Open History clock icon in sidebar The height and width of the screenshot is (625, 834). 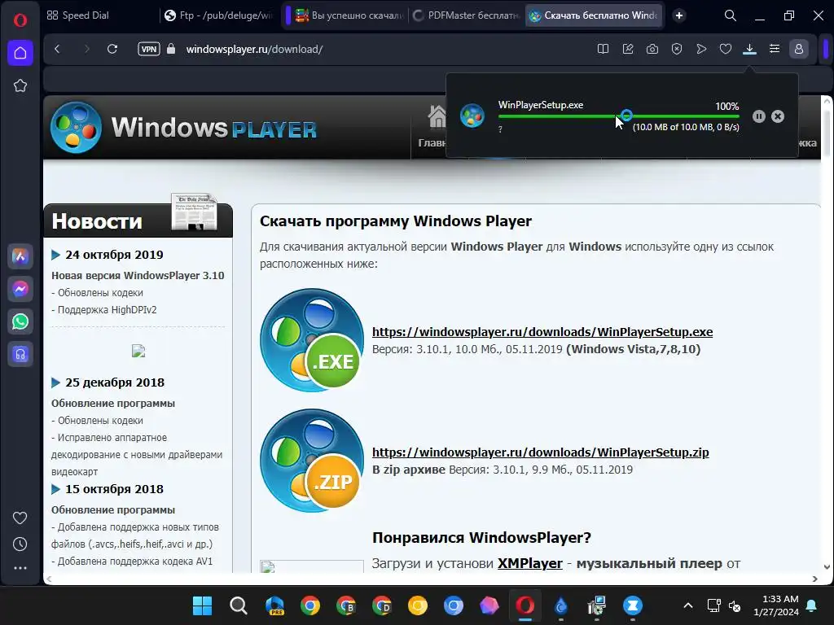pyautogui.click(x=20, y=544)
